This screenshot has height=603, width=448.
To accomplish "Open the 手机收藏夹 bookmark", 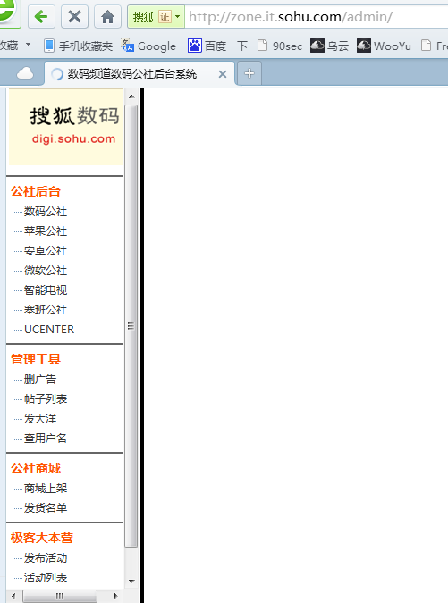I will click(78, 46).
